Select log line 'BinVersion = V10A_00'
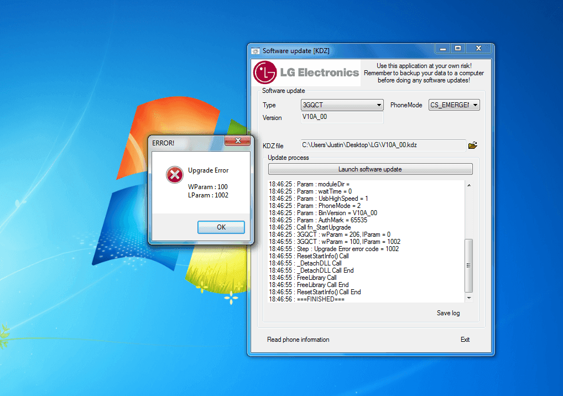Image resolution: width=563 pixels, height=396 pixels. 323,213
